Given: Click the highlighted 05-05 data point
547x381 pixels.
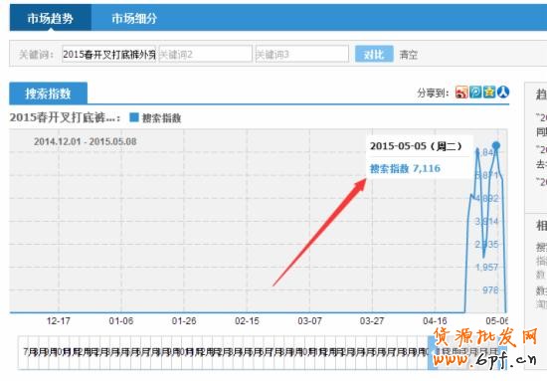Looking at the screenshot, I should point(495,145).
